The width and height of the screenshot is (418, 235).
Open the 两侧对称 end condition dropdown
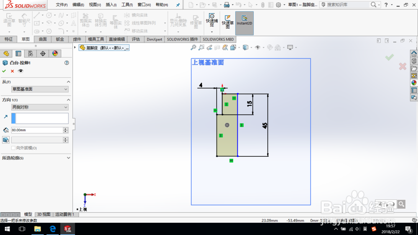pos(40,107)
